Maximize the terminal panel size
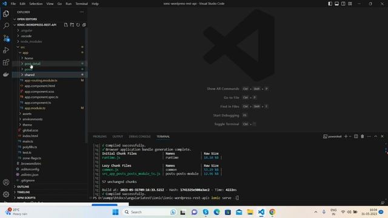Screen dimensions: 388x218 tap(376, 136)
